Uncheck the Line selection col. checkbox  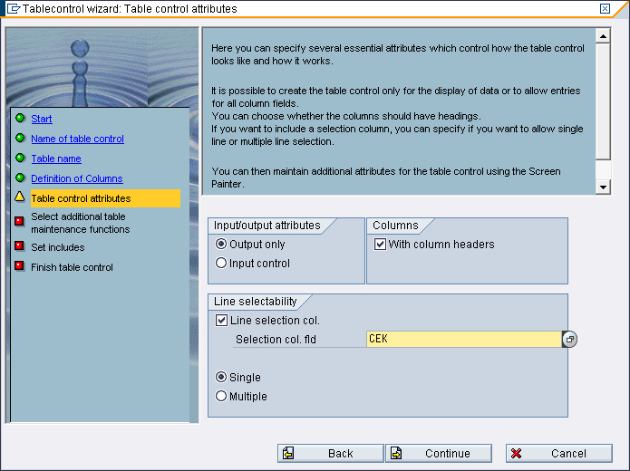(x=222, y=321)
